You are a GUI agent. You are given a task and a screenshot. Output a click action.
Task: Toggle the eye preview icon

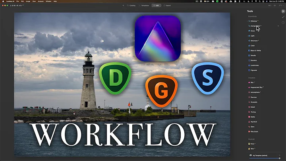click(275, 6)
